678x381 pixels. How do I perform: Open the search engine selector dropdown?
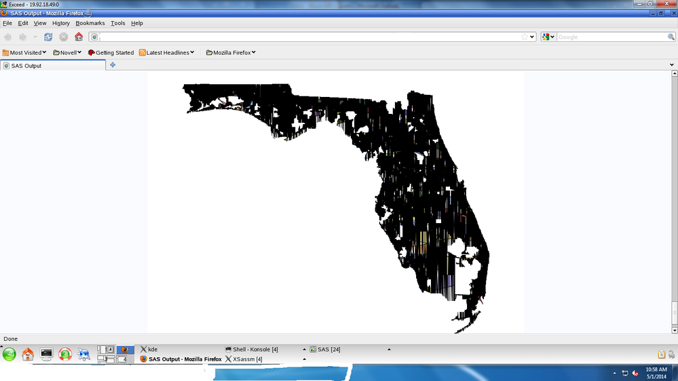click(x=548, y=37)
